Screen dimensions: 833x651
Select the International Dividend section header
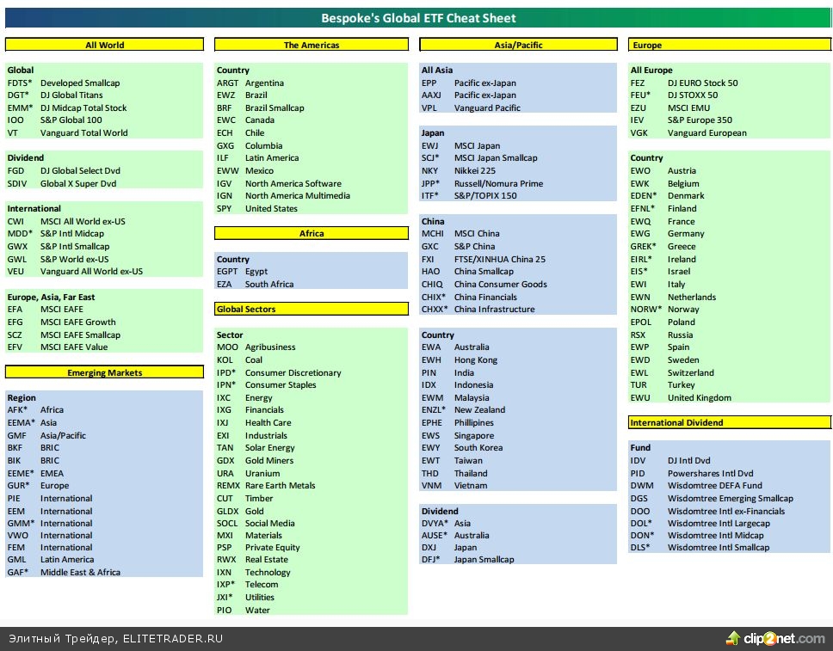730,422
